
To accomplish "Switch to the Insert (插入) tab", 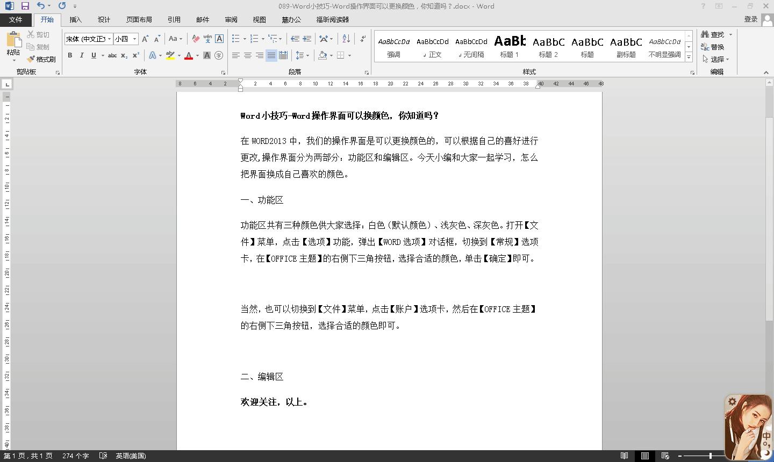I will [76, 19].
